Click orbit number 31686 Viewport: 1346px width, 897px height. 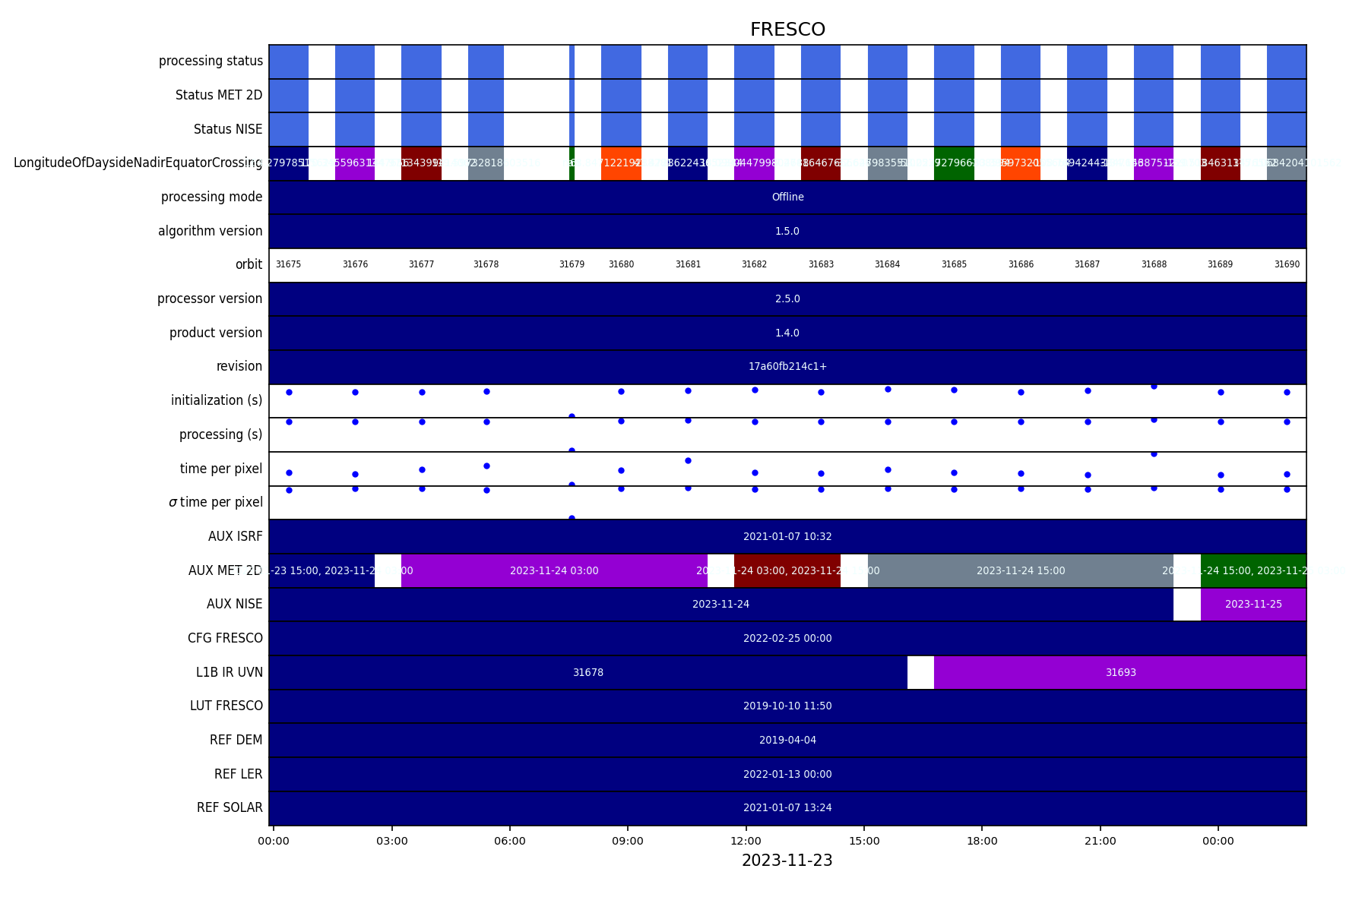click(1021, 264)
